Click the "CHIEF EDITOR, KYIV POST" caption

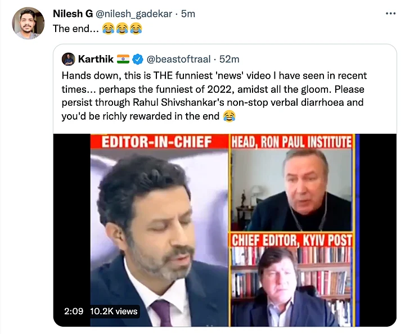(291, 240)
